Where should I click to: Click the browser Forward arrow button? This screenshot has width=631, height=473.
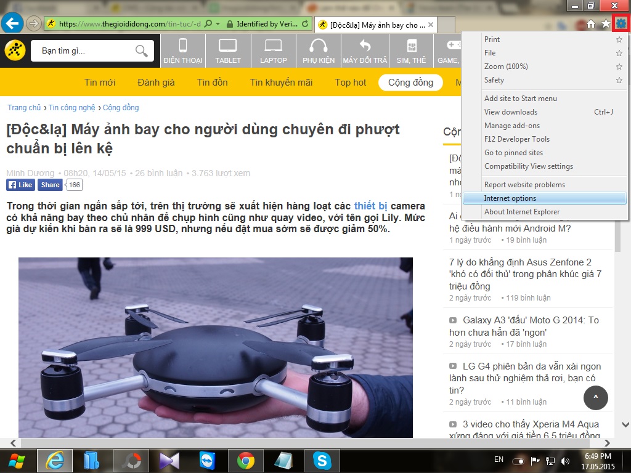pos(35,24)
